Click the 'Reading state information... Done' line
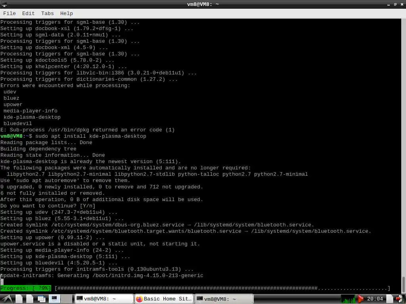406x304 pixels. coord(53,155)
